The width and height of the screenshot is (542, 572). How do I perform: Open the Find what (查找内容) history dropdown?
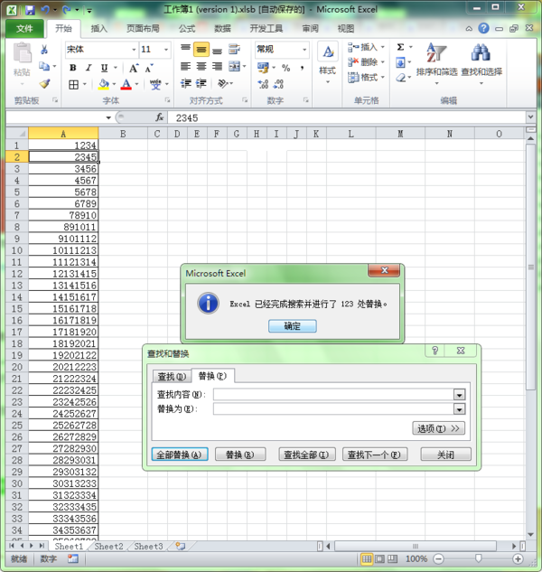tap(459, 395)
